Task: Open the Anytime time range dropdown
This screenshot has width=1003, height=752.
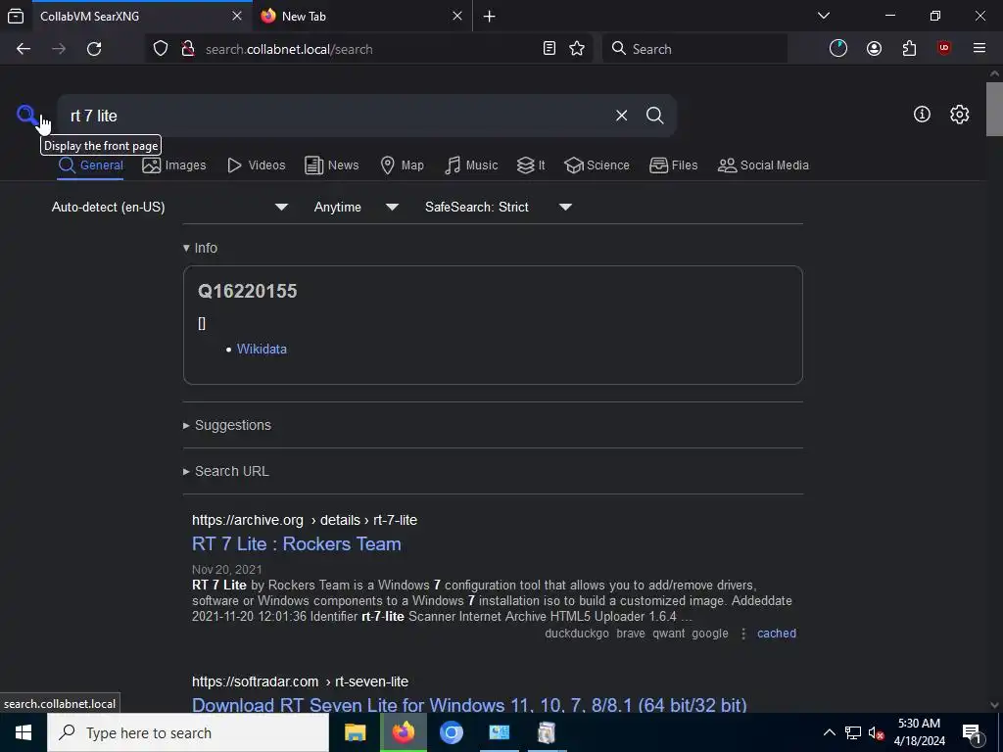Action: (357, 208)
